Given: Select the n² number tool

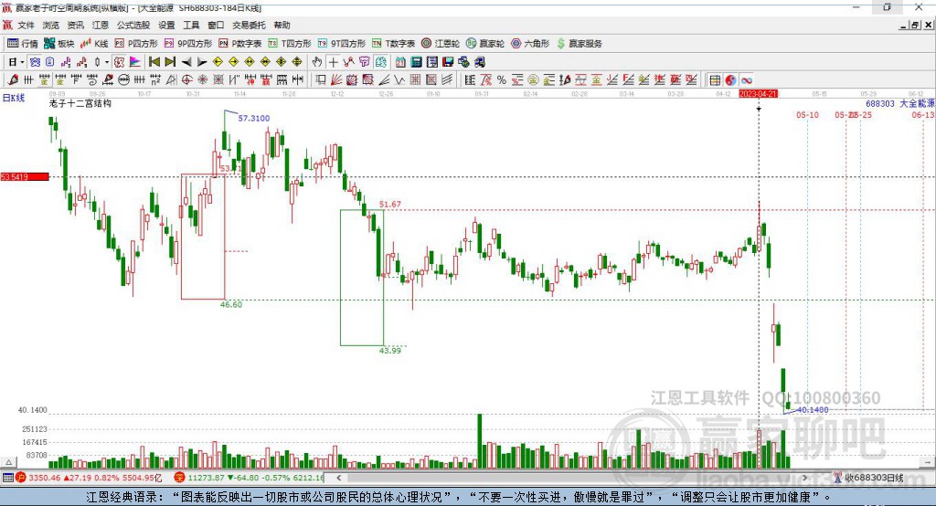Looking at the screenshot, I should pos(155,80).
